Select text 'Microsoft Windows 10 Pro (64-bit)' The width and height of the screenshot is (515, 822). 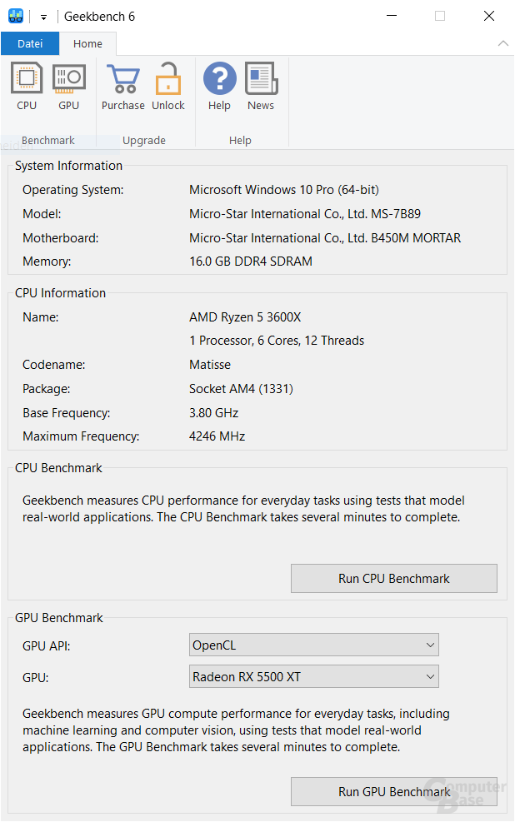pos(283,190)
